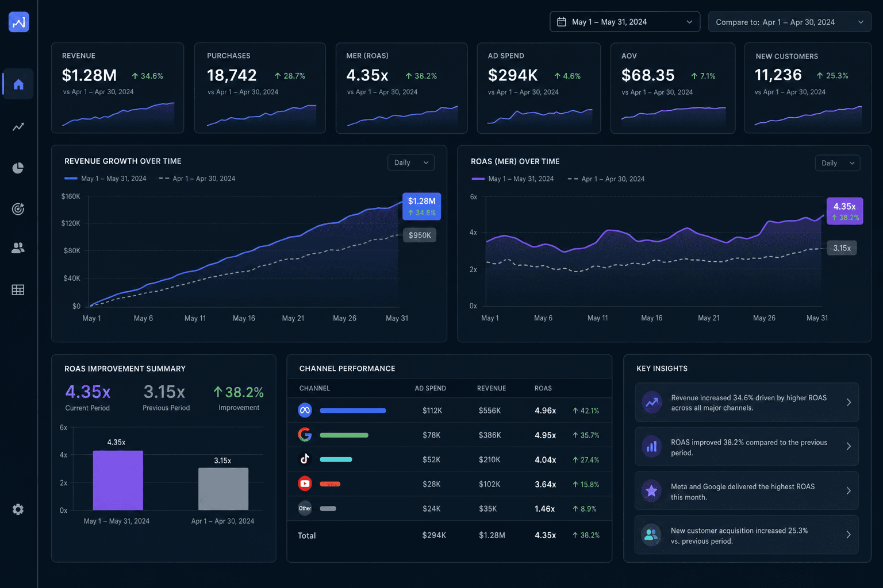The width and height of the screenshot is (883, 588).
Task: Open the Compare to date range dropdown
Action: click(790, 22)
